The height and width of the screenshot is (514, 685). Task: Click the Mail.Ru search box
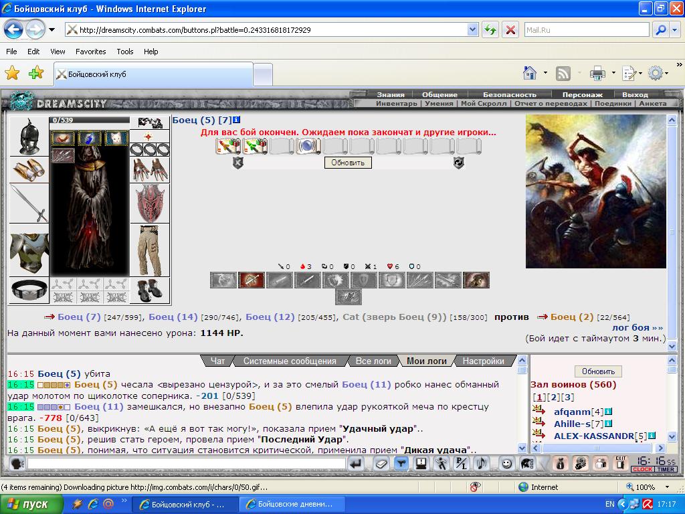586,29
